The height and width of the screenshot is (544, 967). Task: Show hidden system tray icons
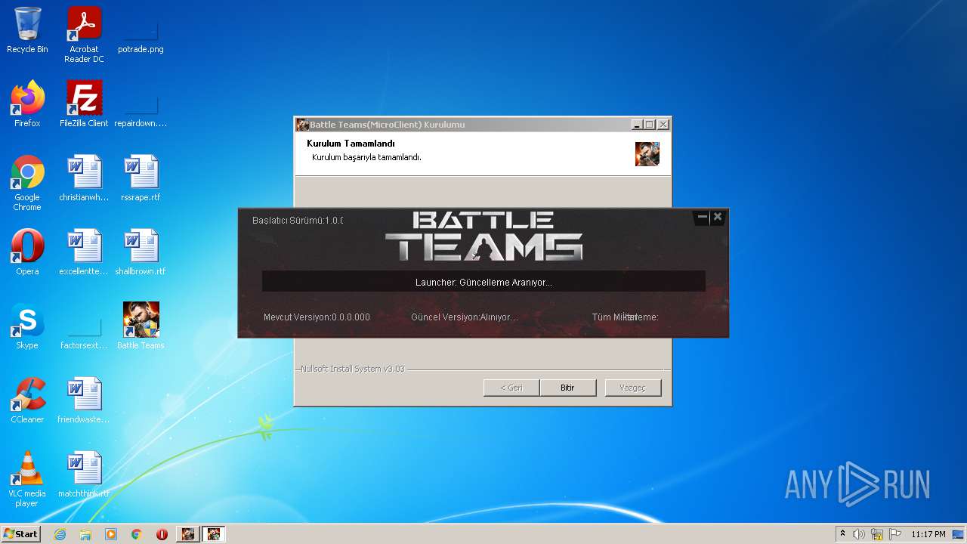[x=842, y=534]
